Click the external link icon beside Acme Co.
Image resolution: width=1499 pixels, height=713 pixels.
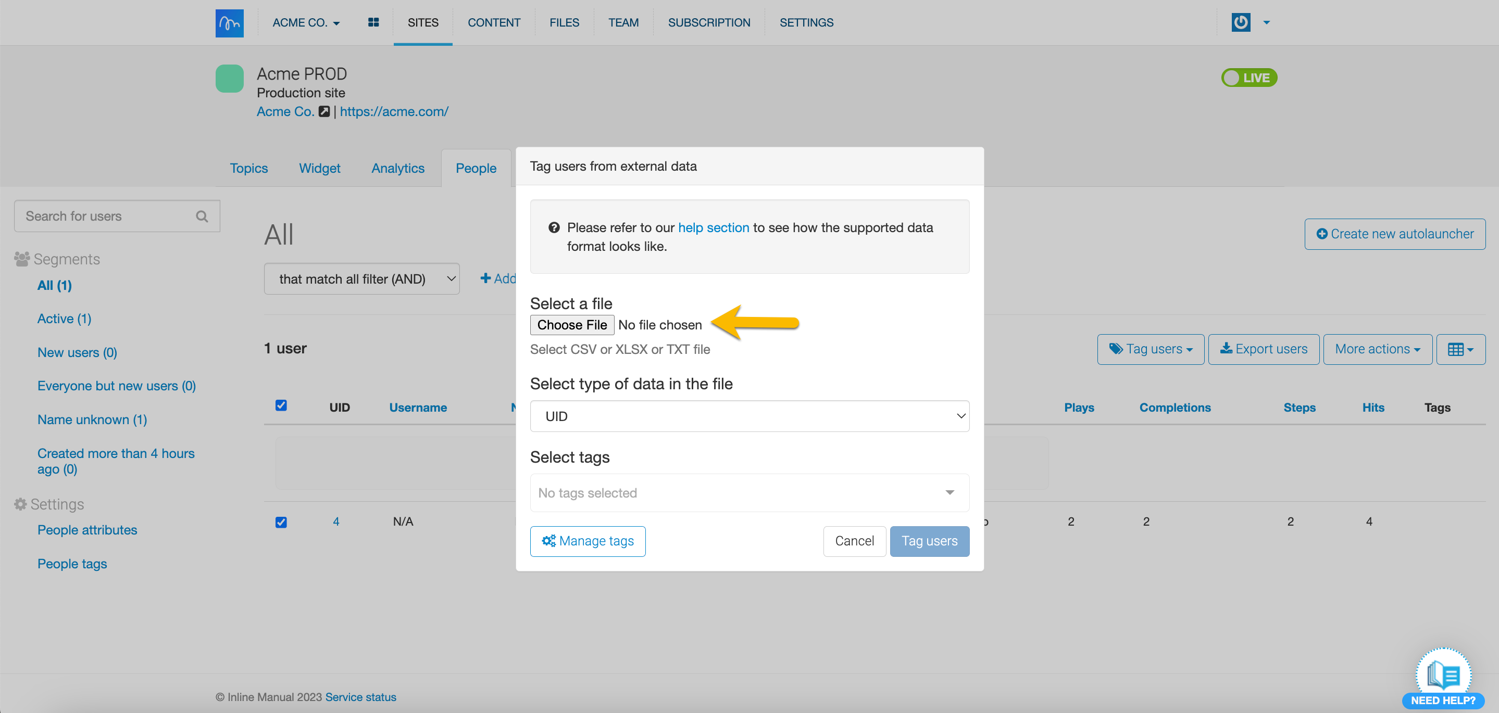tap(324, 112)
